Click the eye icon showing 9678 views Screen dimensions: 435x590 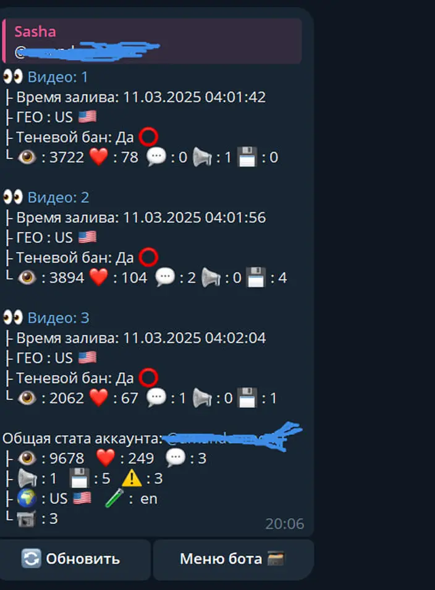click(x=27, y=458)
